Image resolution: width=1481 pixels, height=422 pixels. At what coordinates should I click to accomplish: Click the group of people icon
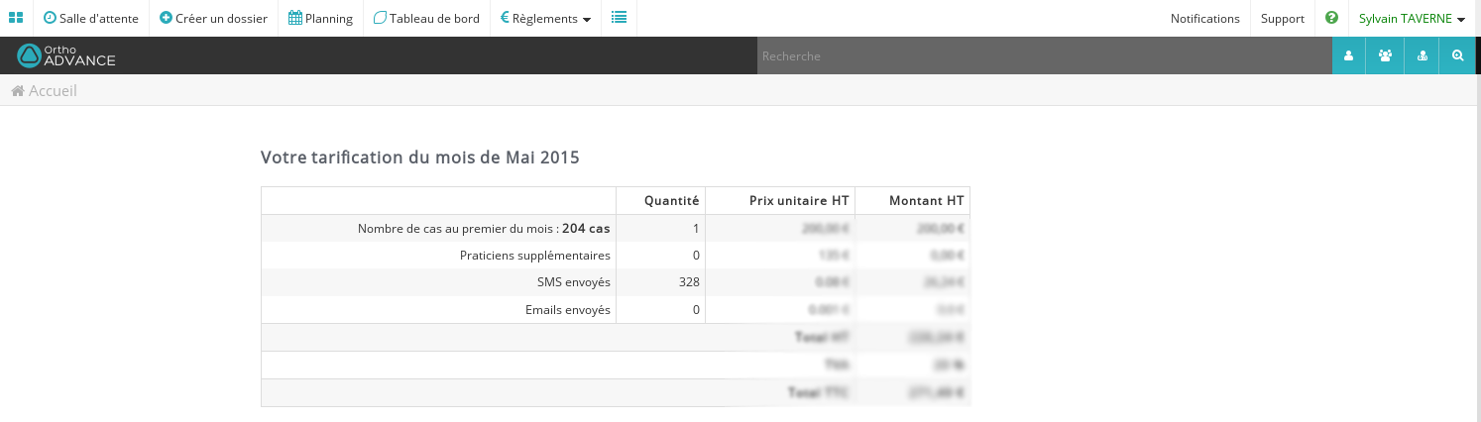pos(1385,56)
